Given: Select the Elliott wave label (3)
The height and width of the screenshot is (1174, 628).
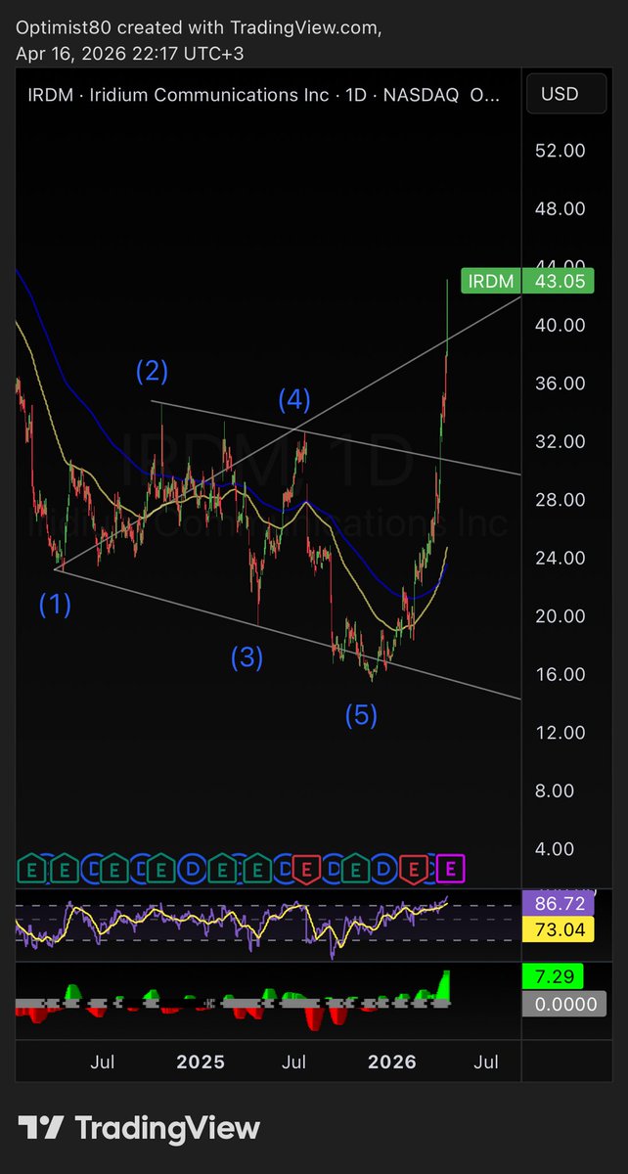Looking at the screenshot, I should tap(247, 657).
